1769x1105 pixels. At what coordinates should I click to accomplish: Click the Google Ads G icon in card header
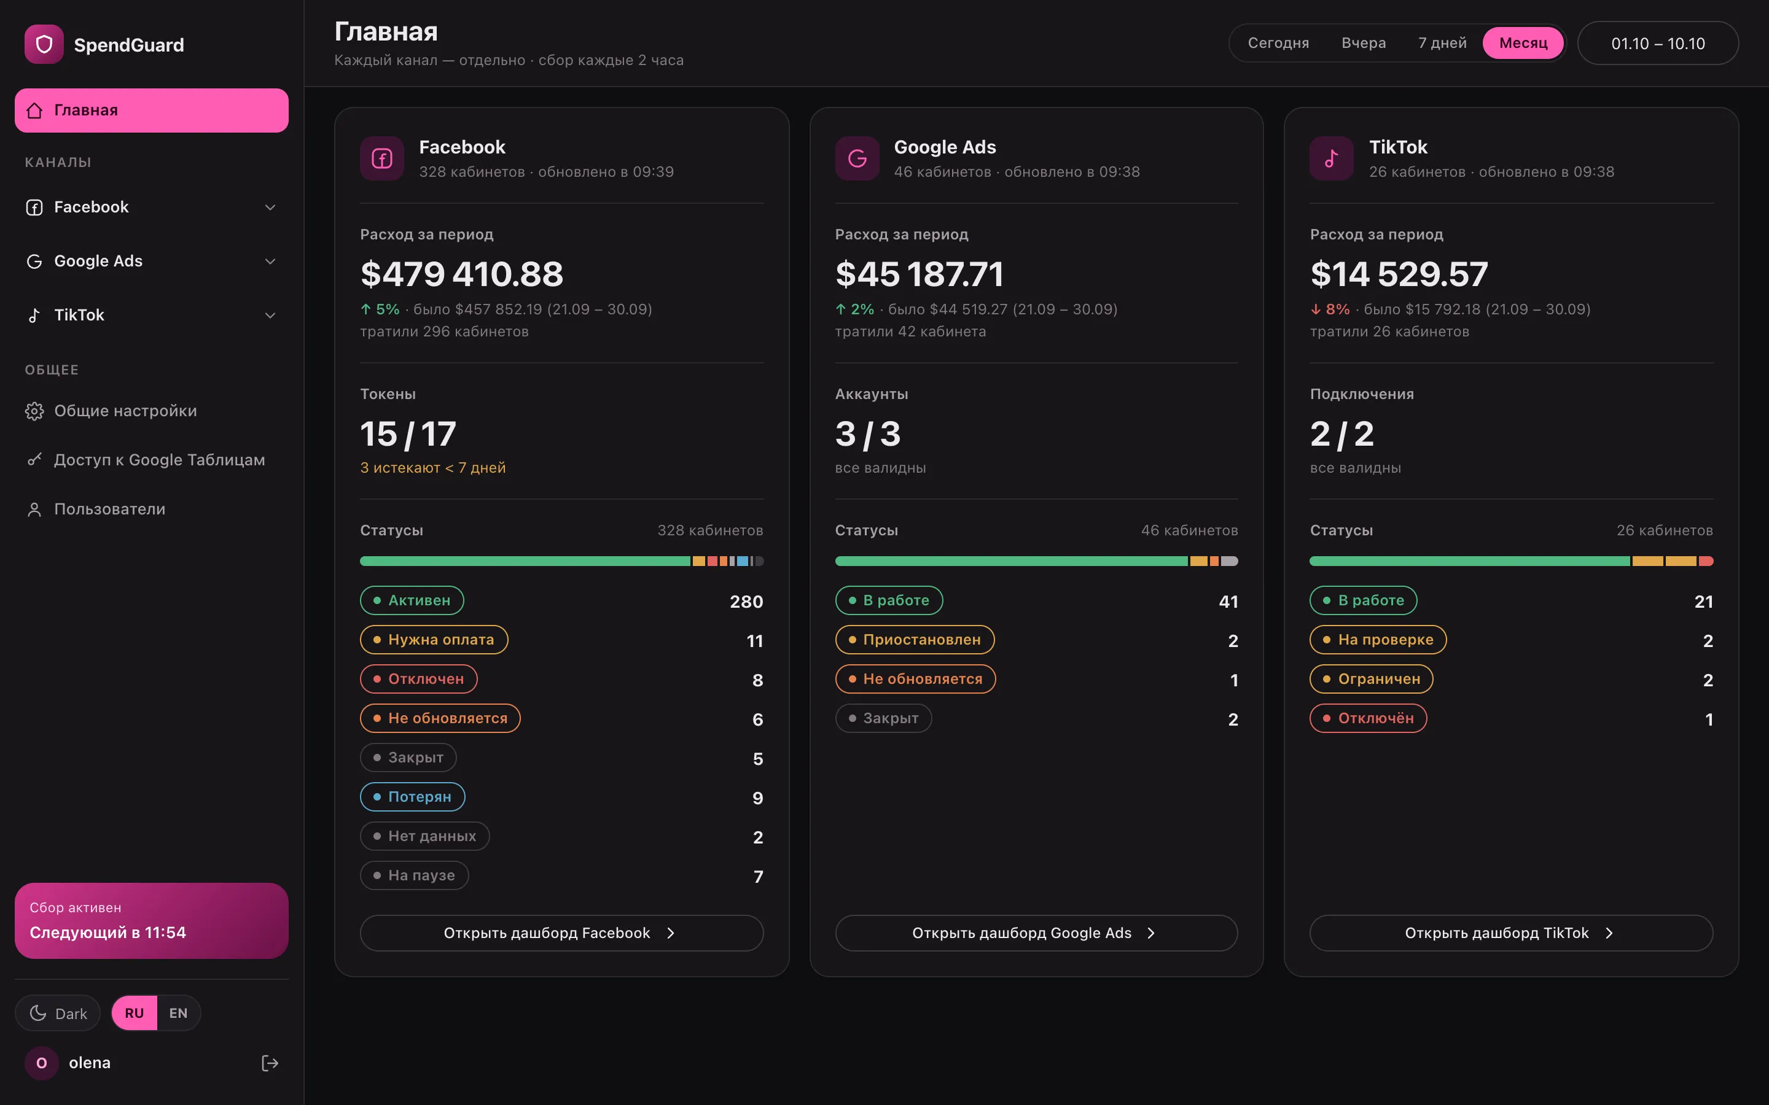coord(857,158)
